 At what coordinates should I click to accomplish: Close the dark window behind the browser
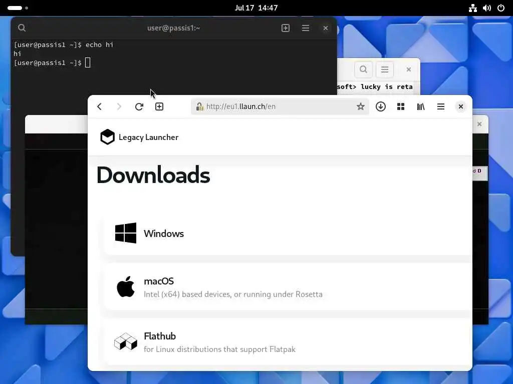coord(479,124)
